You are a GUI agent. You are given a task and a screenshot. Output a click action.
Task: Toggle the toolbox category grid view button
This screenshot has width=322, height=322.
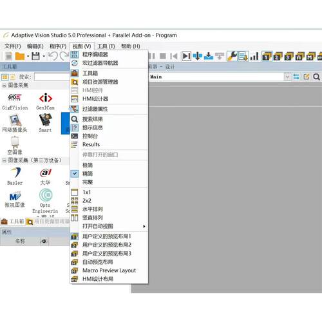pyautogui.click(x=5, y=77)
